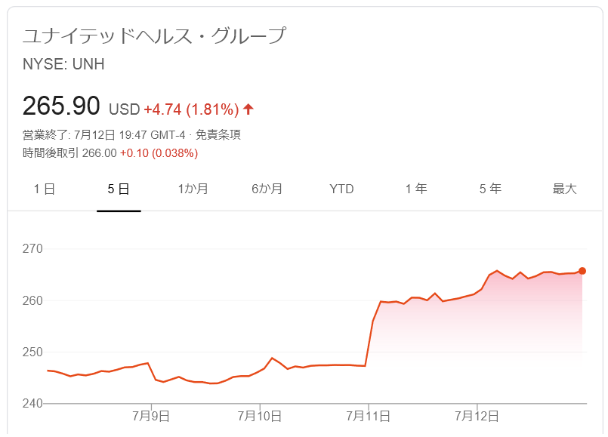Click the ユナイテッドヘルス・グループ company title
Image resolution: width=608 pixels, height=437 pixels.
click(154, 35)
